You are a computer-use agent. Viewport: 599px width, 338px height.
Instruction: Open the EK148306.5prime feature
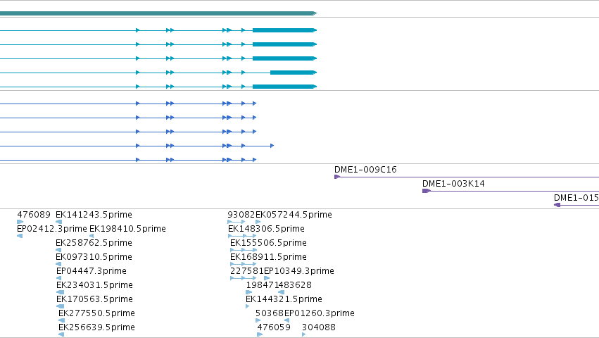[266, 229]
